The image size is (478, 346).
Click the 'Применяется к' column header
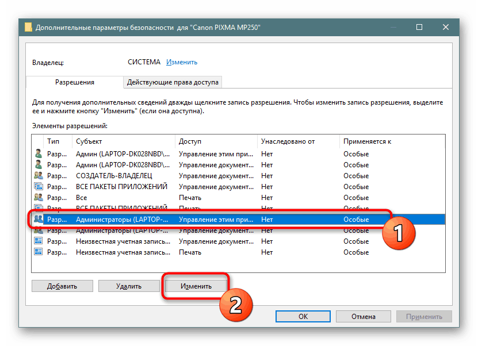[392, 141]
